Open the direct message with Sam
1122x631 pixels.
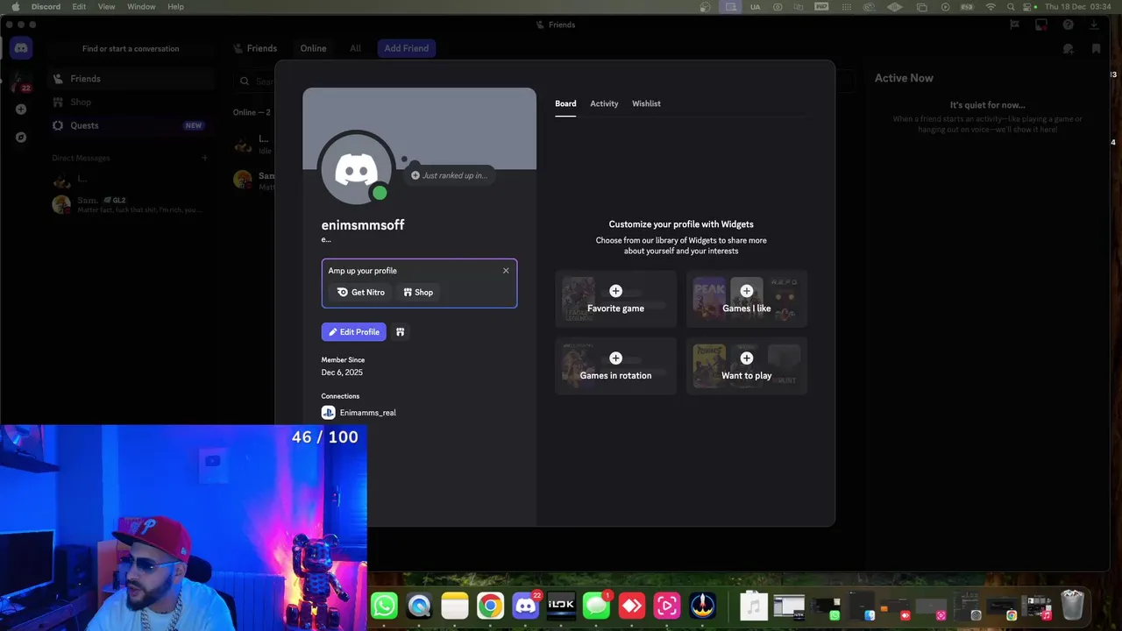(131, 205)
